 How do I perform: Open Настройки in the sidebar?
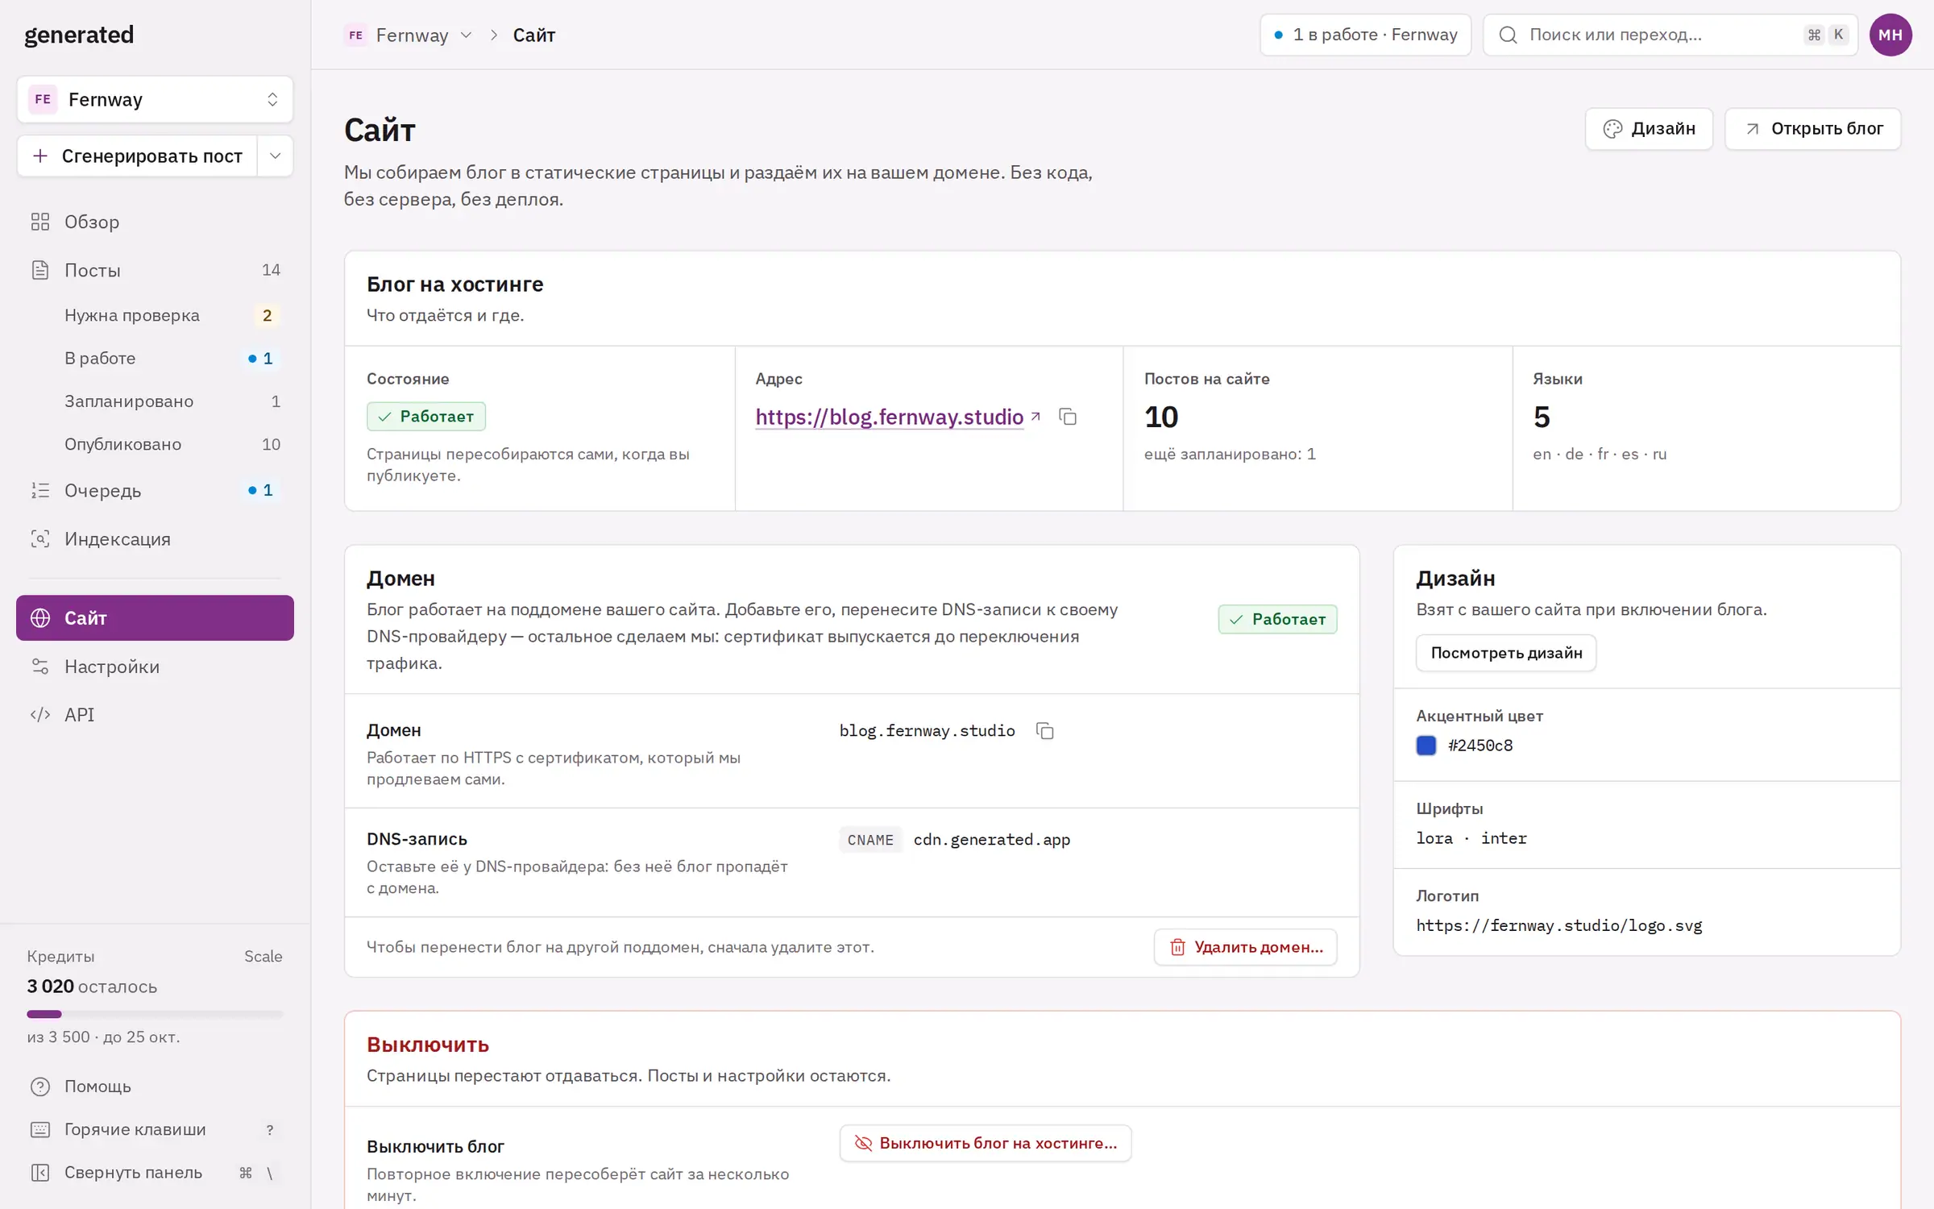(155, 667)
